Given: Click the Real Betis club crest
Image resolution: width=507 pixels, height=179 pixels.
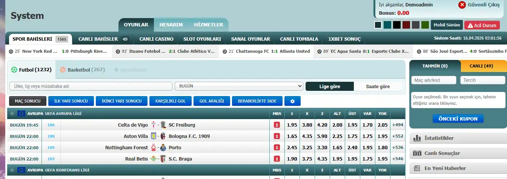Looking at the screenshot, I should pos(154,159).
